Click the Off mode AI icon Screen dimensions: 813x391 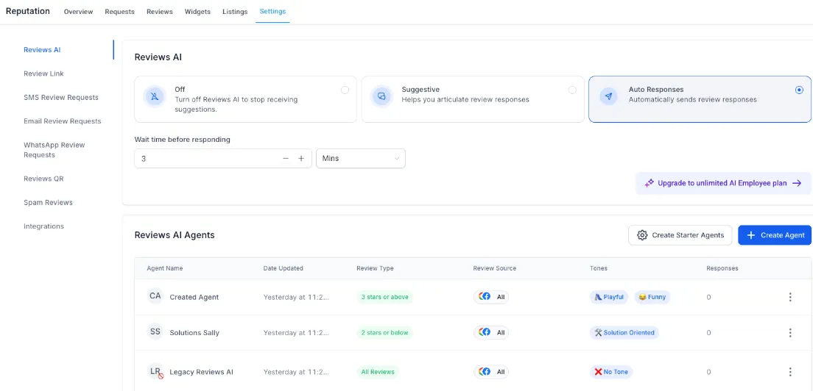click(154, 96)
